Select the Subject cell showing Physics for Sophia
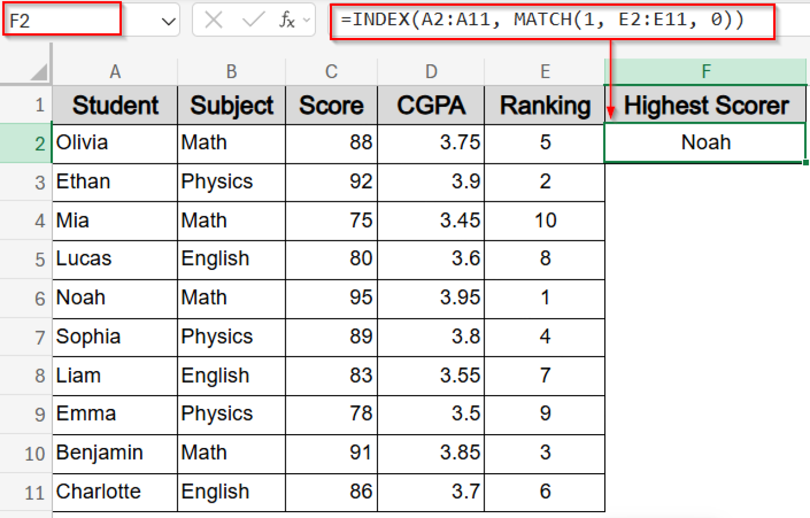810x518 pixels. pyautogui.click(x=231, y=337)
